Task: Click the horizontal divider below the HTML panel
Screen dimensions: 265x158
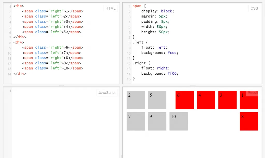Action: 62,85
